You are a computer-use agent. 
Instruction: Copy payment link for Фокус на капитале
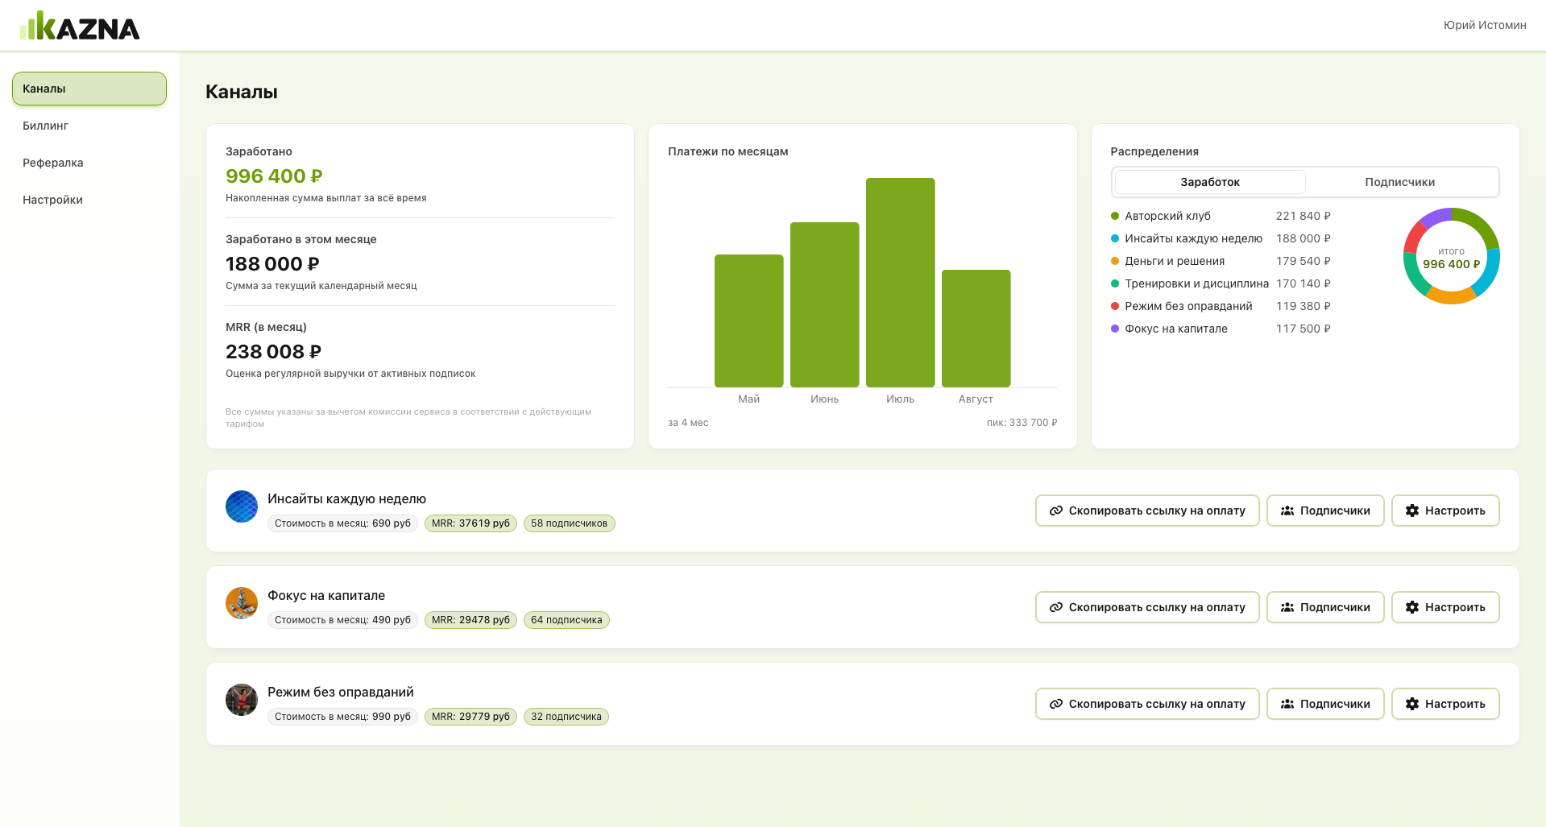click(1147, 607)
